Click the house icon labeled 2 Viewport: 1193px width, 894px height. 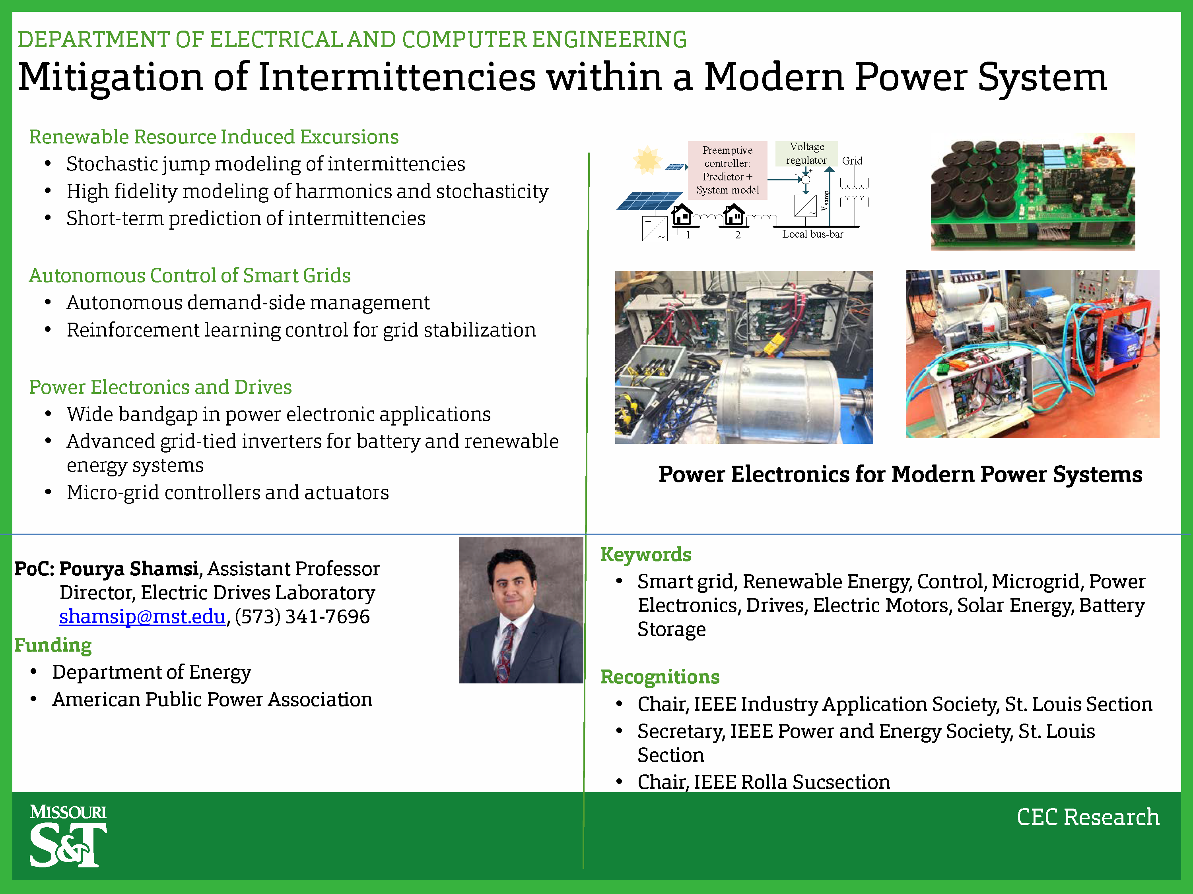point(734,215)
